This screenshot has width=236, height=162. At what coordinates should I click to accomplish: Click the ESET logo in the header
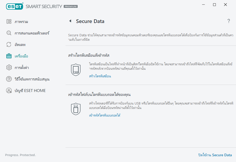15,6
